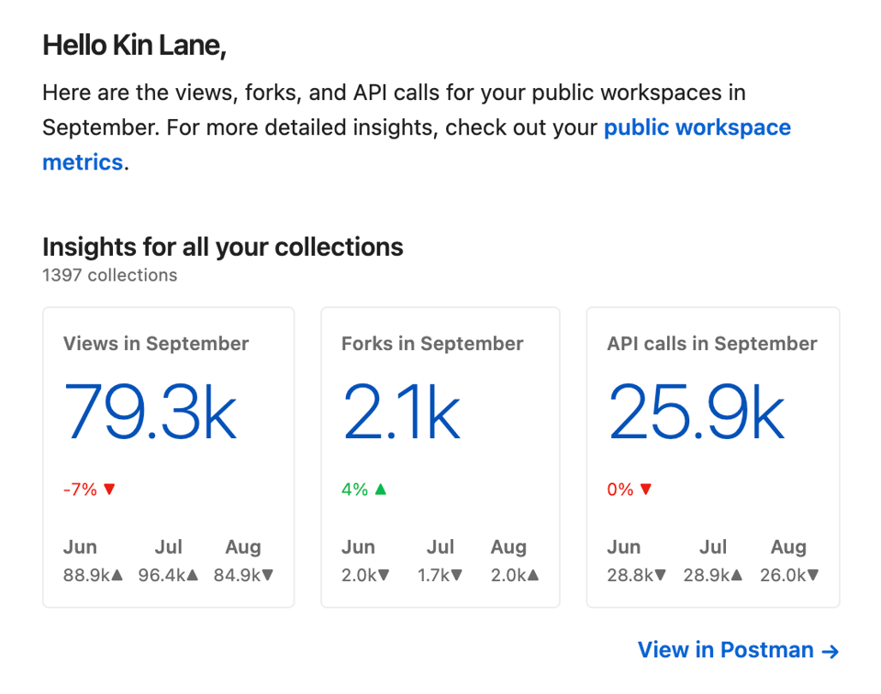The image size is (881, 694).
Task: Click the Views in September card title
Action: 156,344
